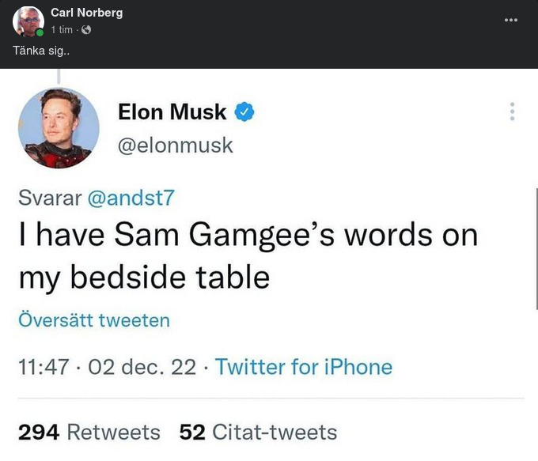This screenshot has width=538, height=461.
Task: View the 52 Citat-tweets list
Action: (258, 432)
